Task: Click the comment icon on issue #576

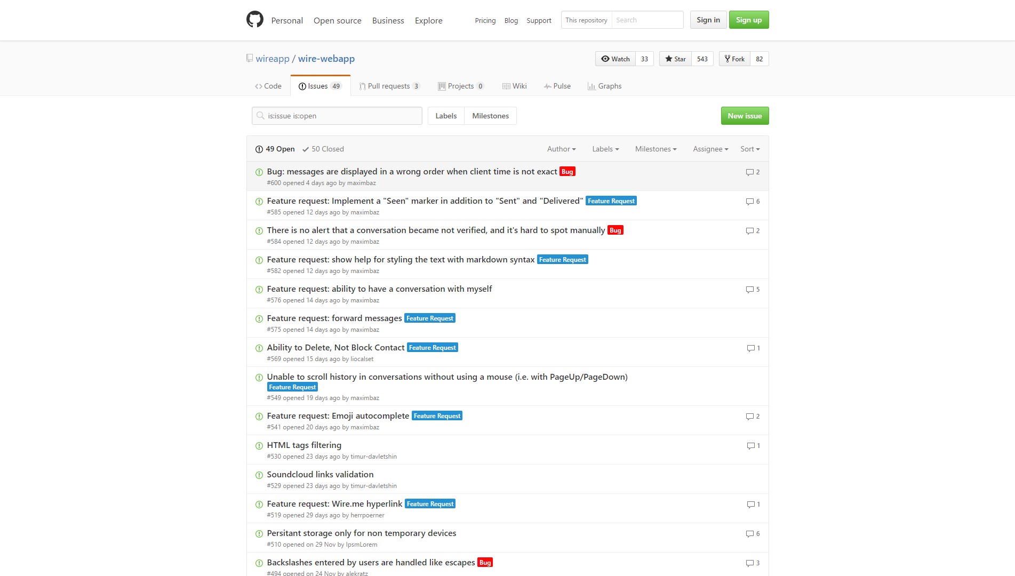Action: (x=749, y=290)
